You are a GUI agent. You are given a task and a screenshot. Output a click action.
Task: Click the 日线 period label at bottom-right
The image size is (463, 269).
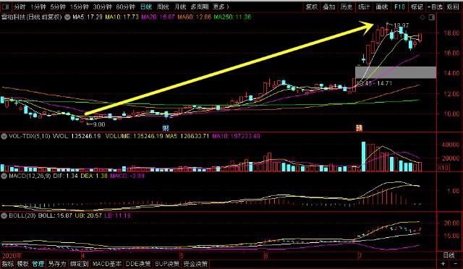tap(449, 255)
